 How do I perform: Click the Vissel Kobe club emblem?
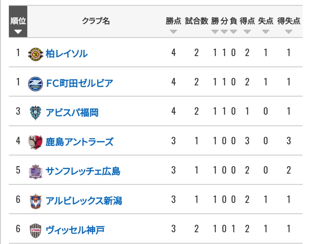coord(35,230)
